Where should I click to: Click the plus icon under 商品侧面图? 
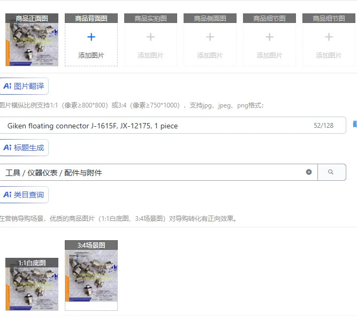click(x=210, y=37)
